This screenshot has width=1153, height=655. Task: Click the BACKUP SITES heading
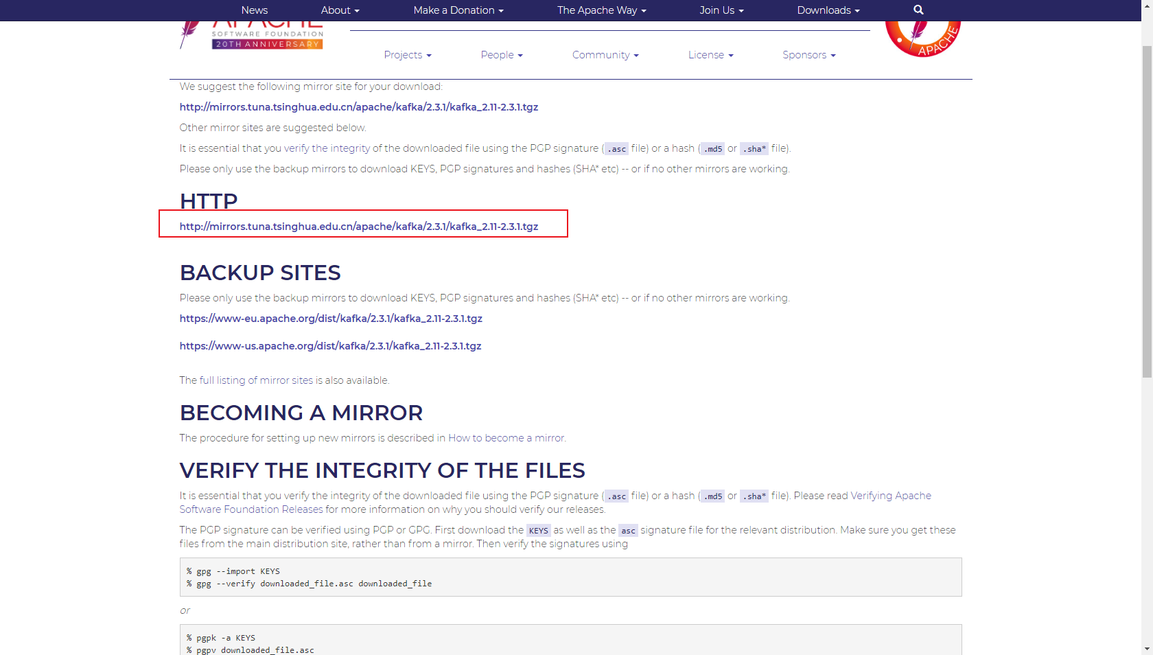click(260, 273)
